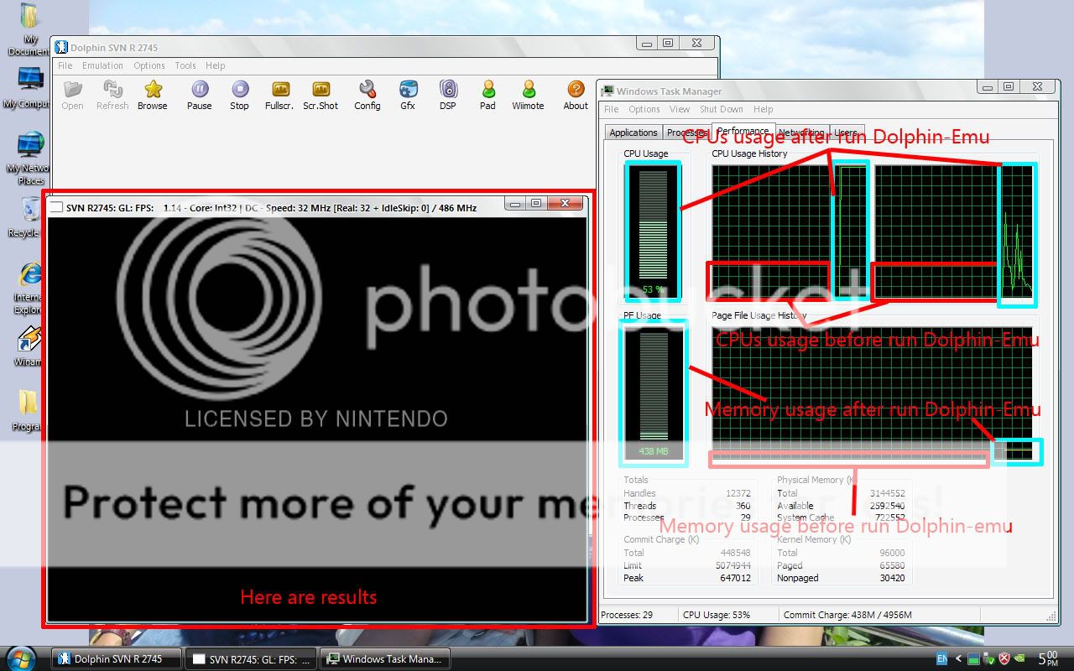Open Dolphin's Emulation menu

click(x=102, y=65)
